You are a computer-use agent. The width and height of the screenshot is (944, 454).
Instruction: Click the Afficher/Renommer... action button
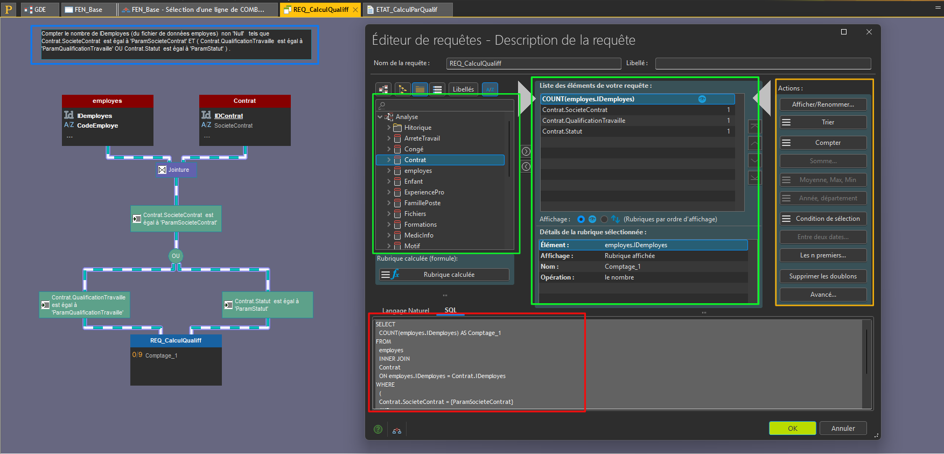click(823, 104)
